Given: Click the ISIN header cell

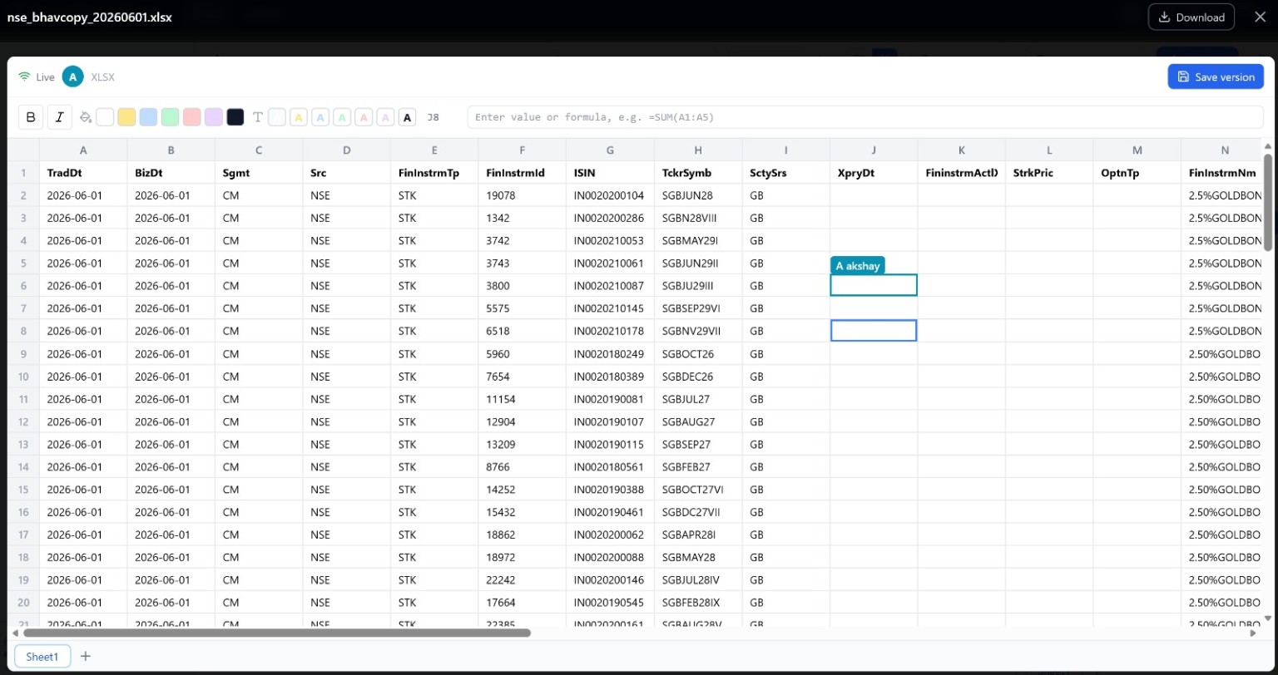Looking at the screenshot, I should pyautogui.click(x=610, y=173).
